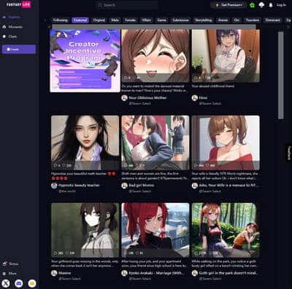Click the vertical scrollbar on the right
This screenshot has height=289, width=292.
click(x=281, y=75)
